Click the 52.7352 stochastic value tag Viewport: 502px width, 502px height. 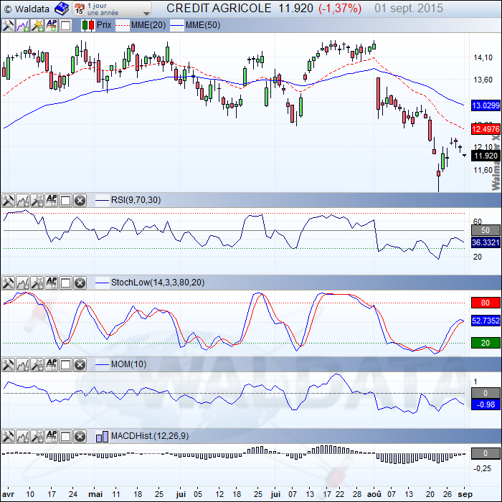point(486,321)
